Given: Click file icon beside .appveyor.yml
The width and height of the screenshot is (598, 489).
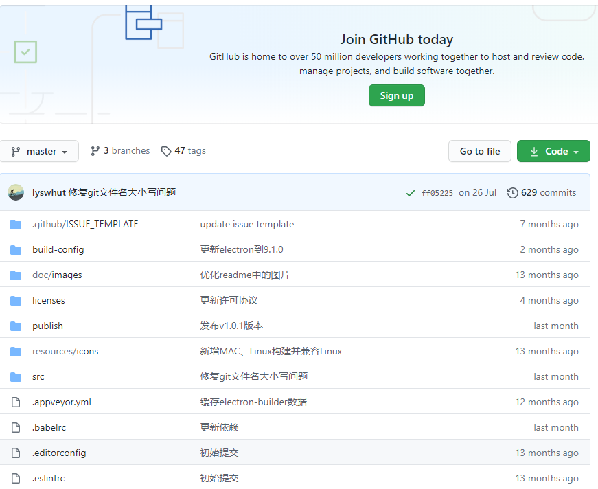Looking at the screenshot, I should coord(16,402).
